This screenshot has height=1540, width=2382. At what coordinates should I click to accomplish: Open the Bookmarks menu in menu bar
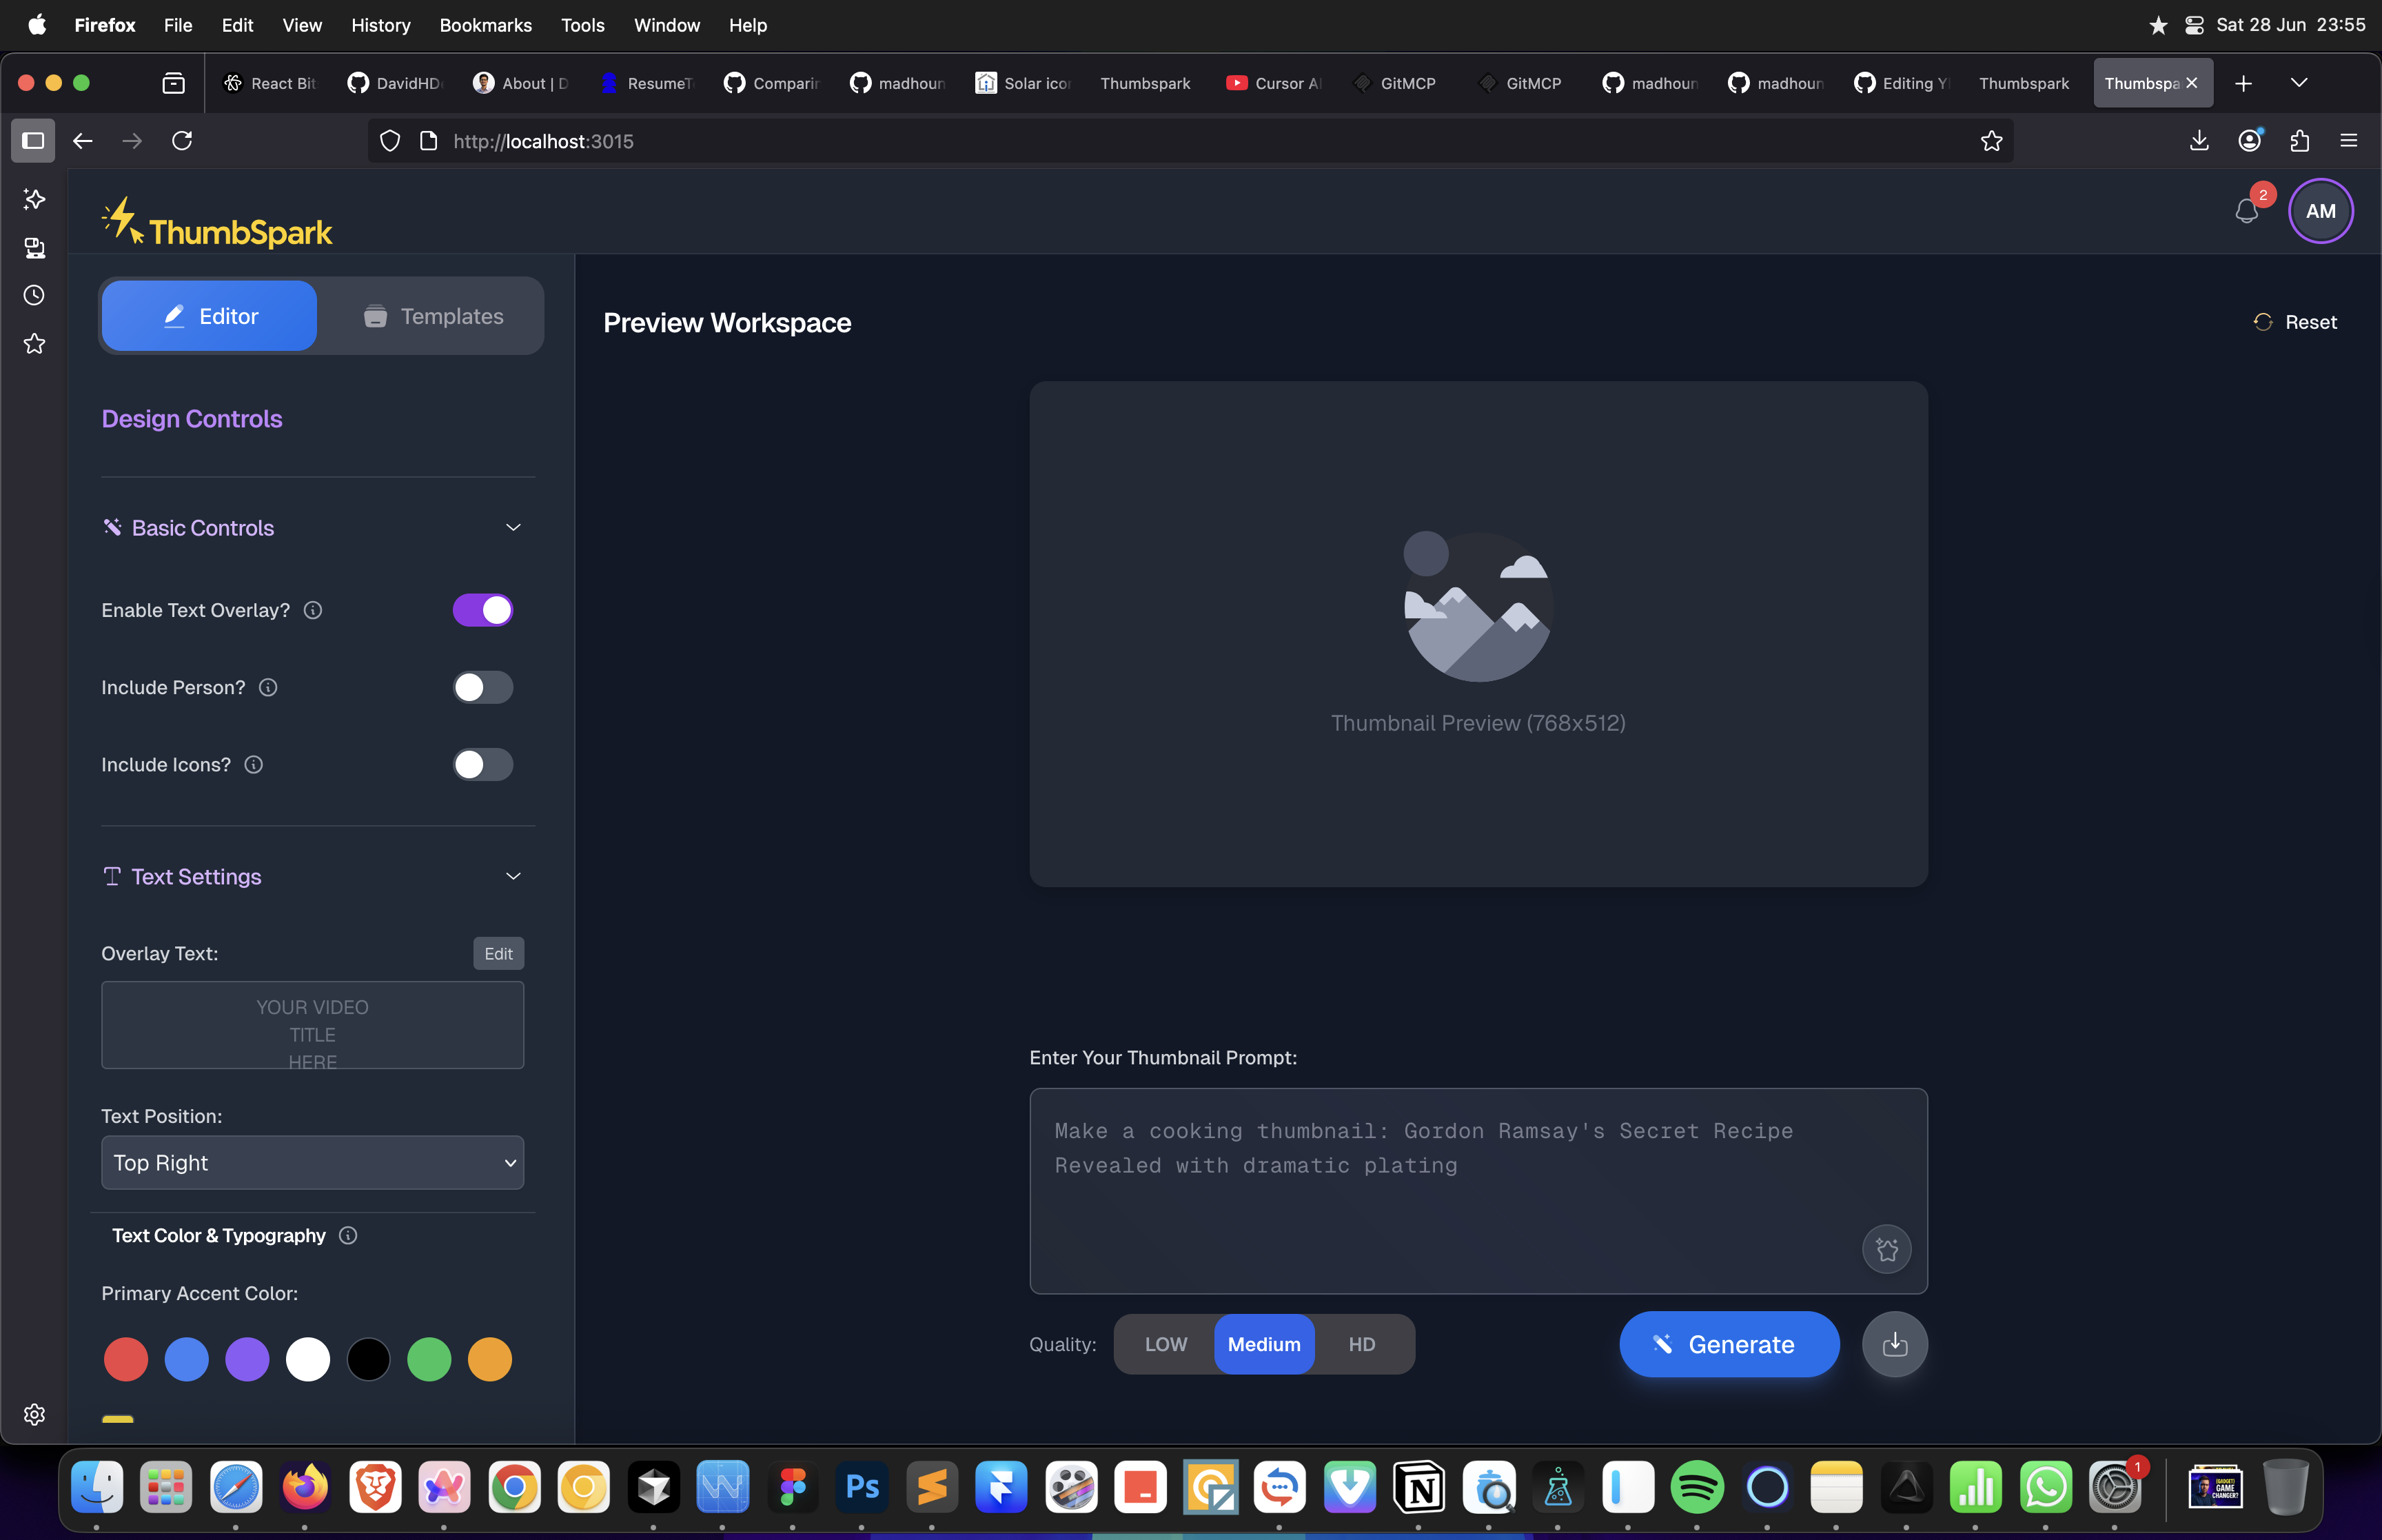coord(485,25)
